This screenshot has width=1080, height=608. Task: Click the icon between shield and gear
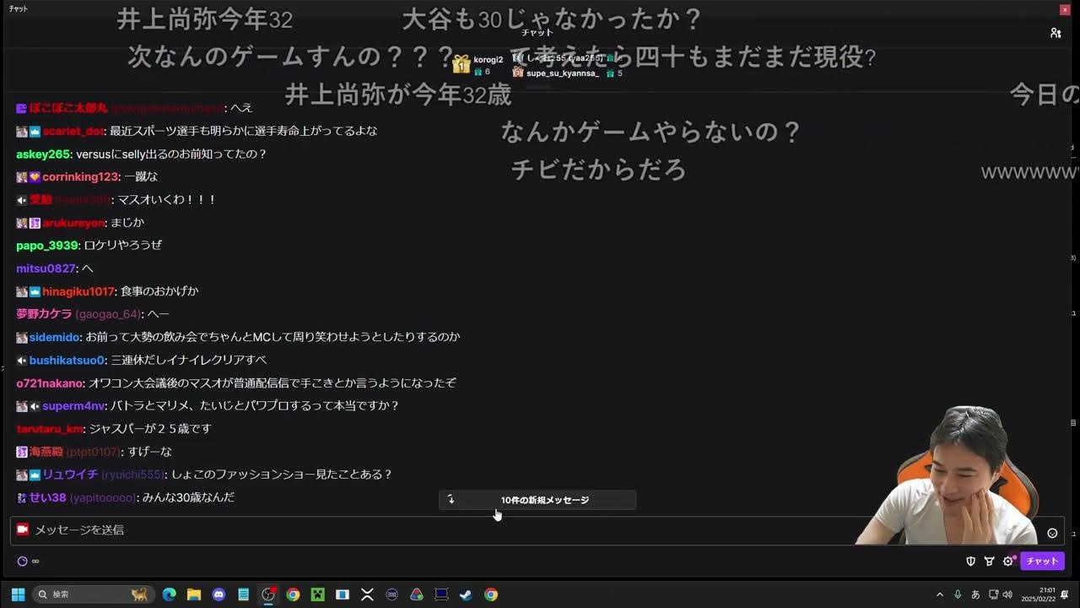click(x=989, y=561)
